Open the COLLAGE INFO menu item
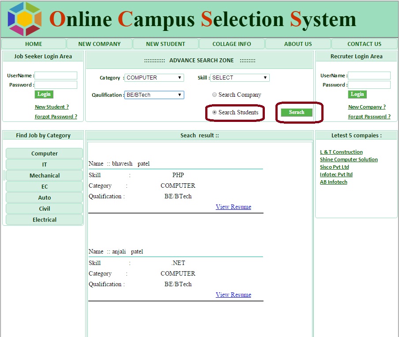This screenshot has height=337, width=399. 232,44
